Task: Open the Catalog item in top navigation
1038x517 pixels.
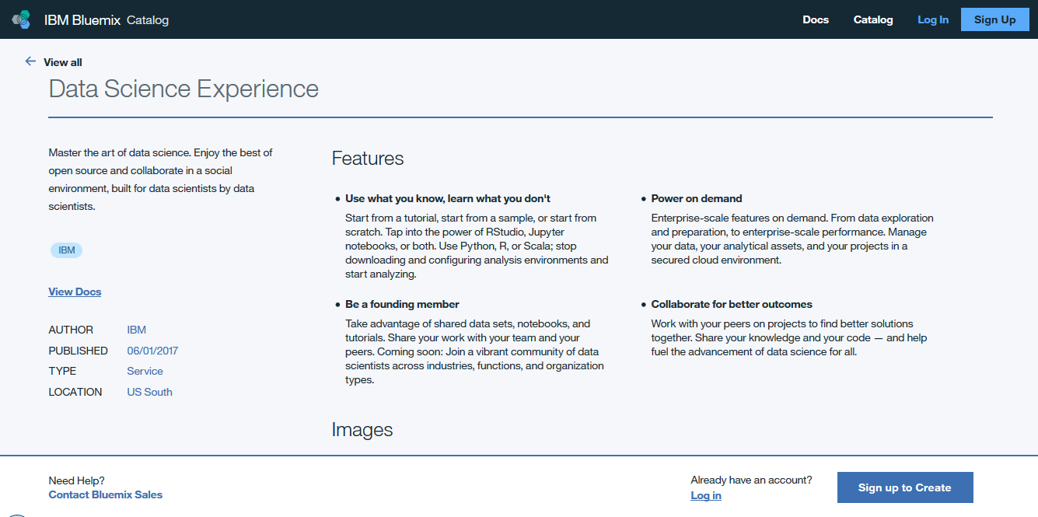Action: click(873, 19)
